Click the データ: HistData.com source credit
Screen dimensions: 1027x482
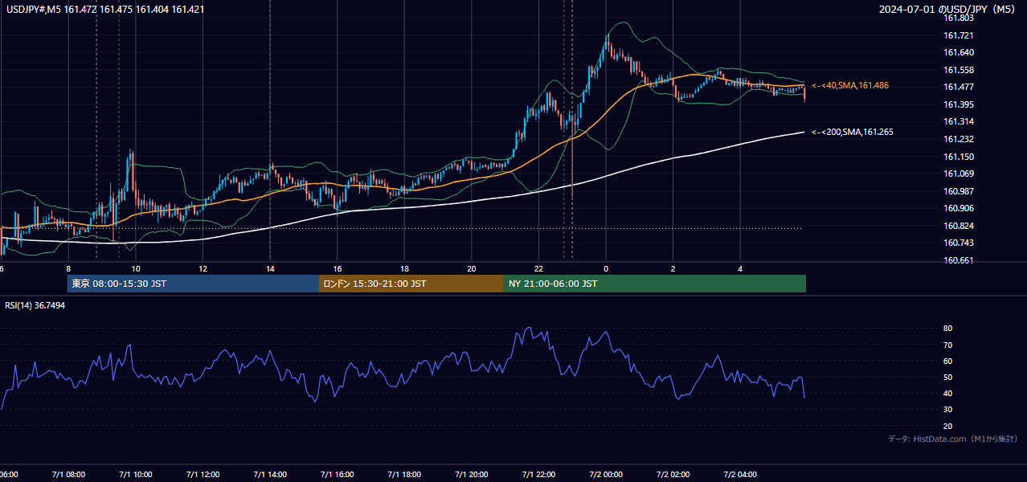[952, 439]
